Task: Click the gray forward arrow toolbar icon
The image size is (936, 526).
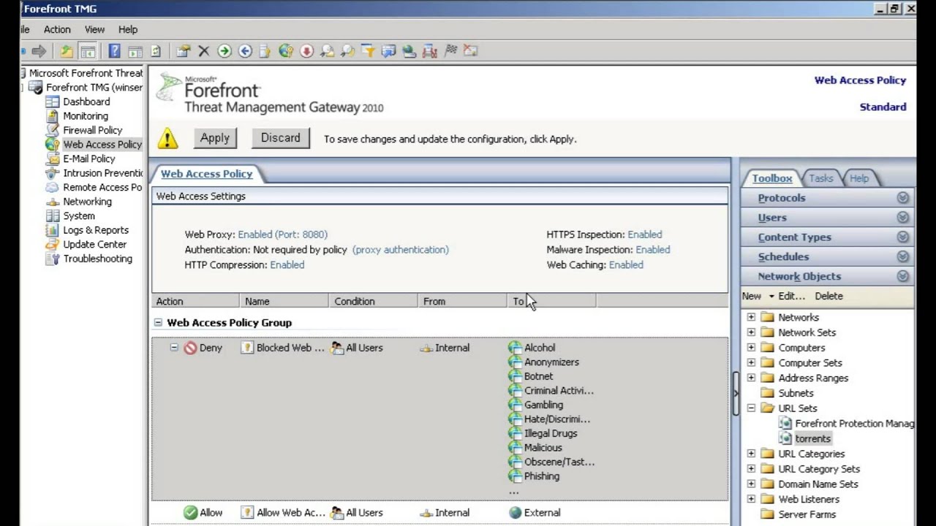Action: point(39,51)
